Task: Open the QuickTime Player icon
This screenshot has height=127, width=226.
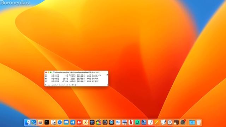Action: click(112, 122)
